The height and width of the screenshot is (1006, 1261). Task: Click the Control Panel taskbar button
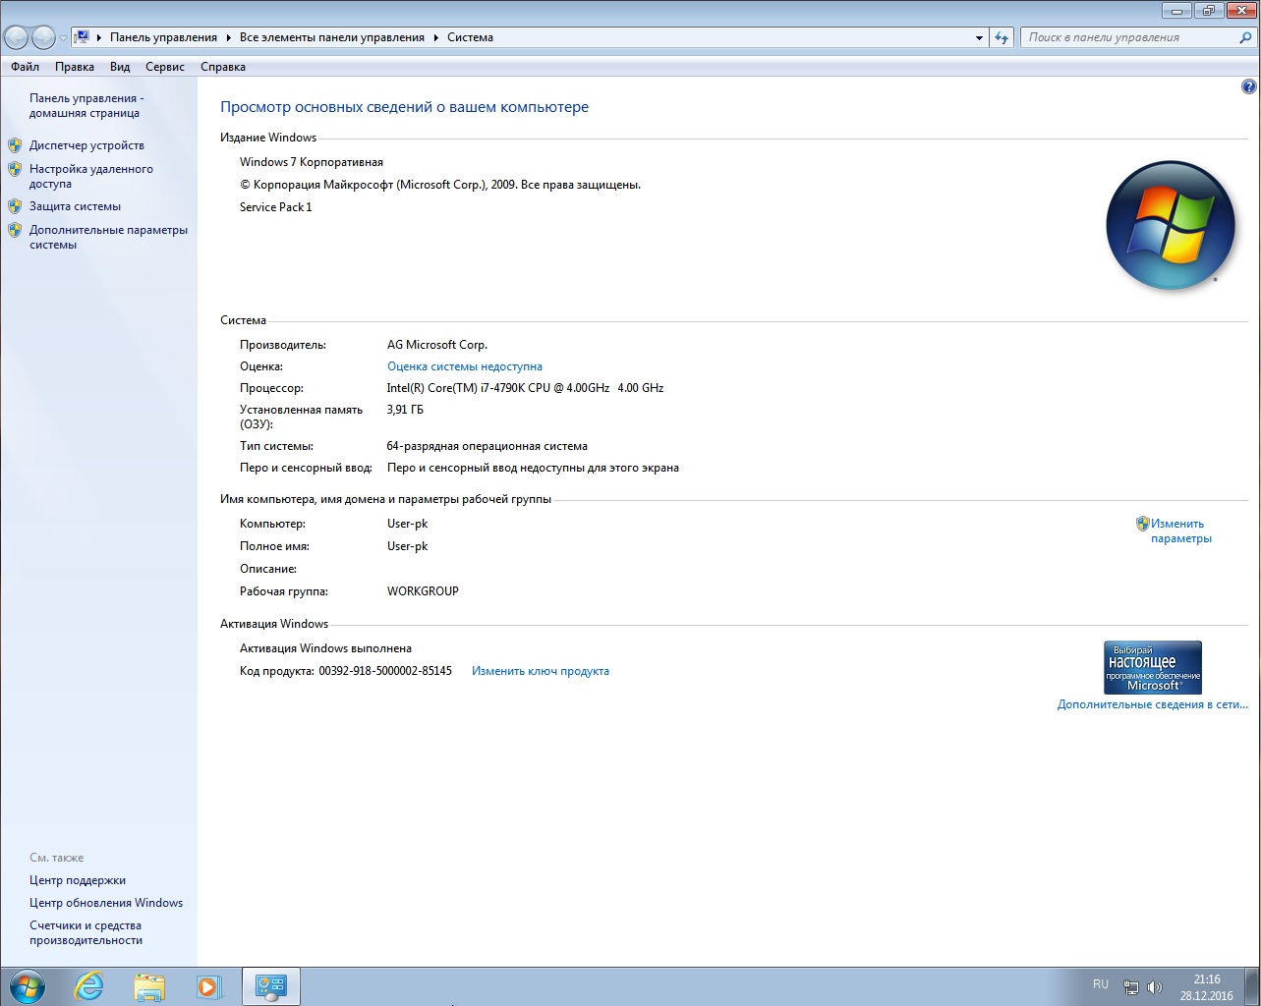click(x=270, y=986)
